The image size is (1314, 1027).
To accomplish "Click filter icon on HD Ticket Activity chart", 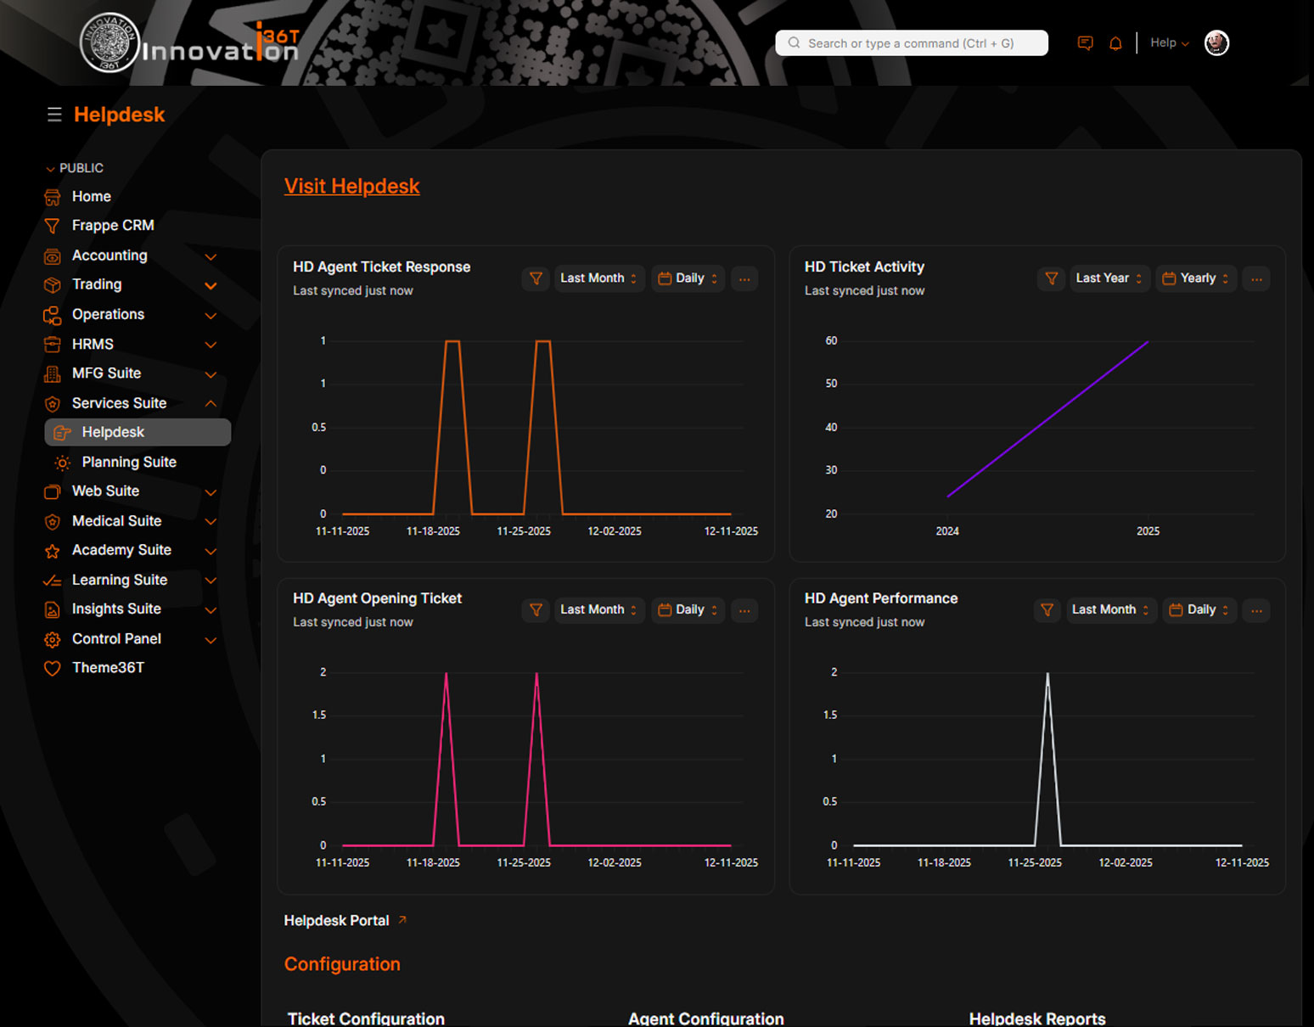I will click(x=1051, y=278).
